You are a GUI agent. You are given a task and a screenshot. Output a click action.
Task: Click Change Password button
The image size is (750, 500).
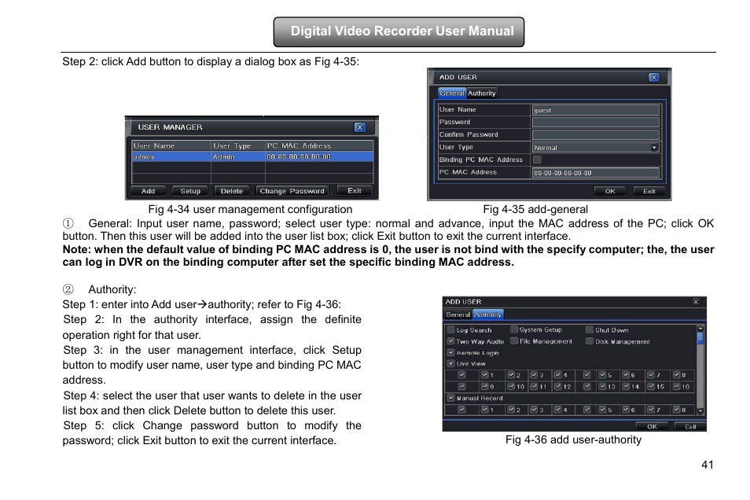point(292,191)
